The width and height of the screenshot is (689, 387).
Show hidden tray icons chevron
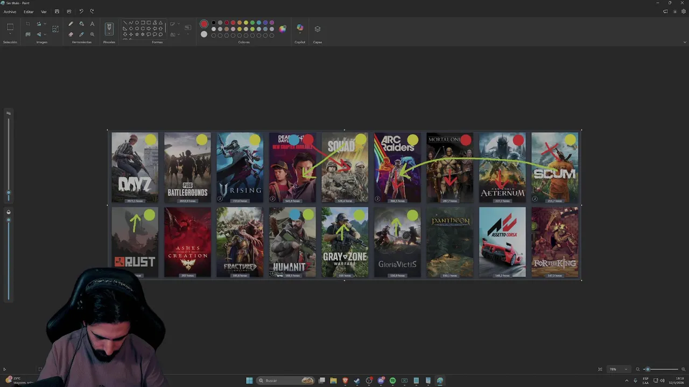627,381
